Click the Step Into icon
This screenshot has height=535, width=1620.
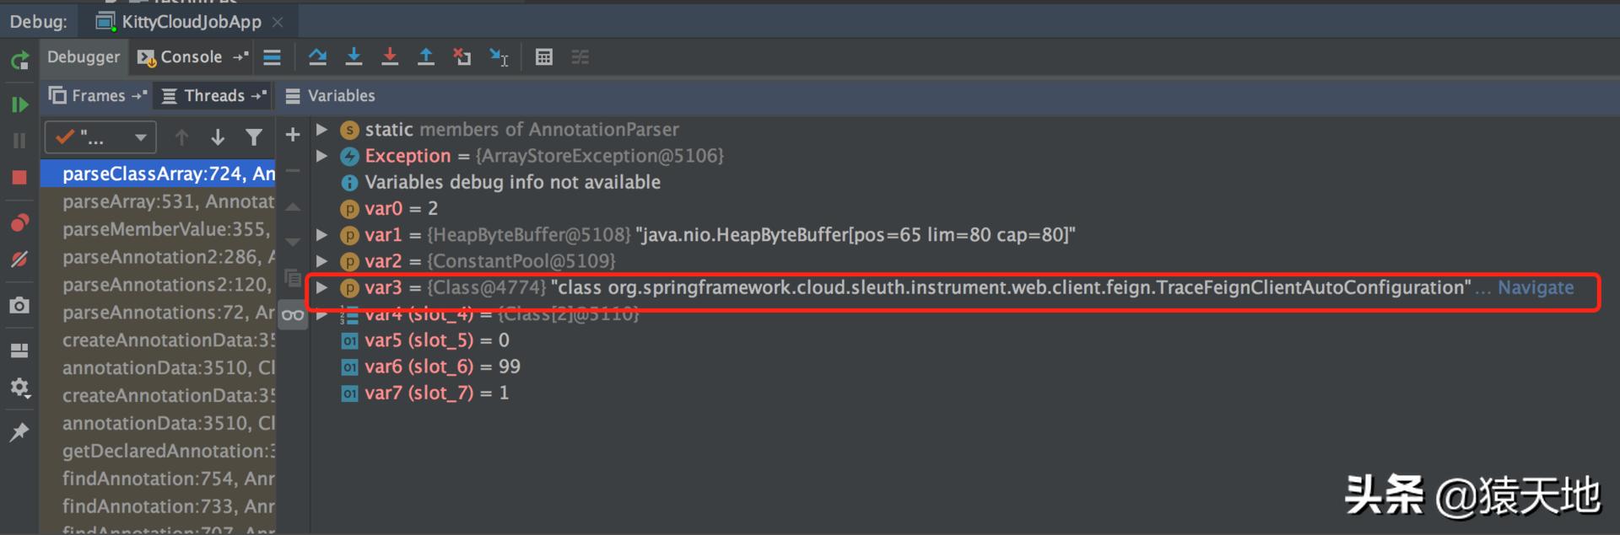pyautogui.click(x=354, y=57)
